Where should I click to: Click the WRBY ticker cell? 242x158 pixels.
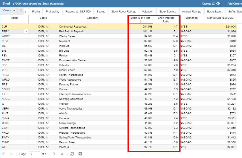[x=6, y=36]
